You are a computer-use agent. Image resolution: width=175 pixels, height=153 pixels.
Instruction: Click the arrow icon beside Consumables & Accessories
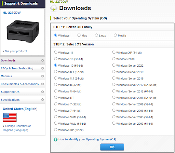(x=42, y=84)
